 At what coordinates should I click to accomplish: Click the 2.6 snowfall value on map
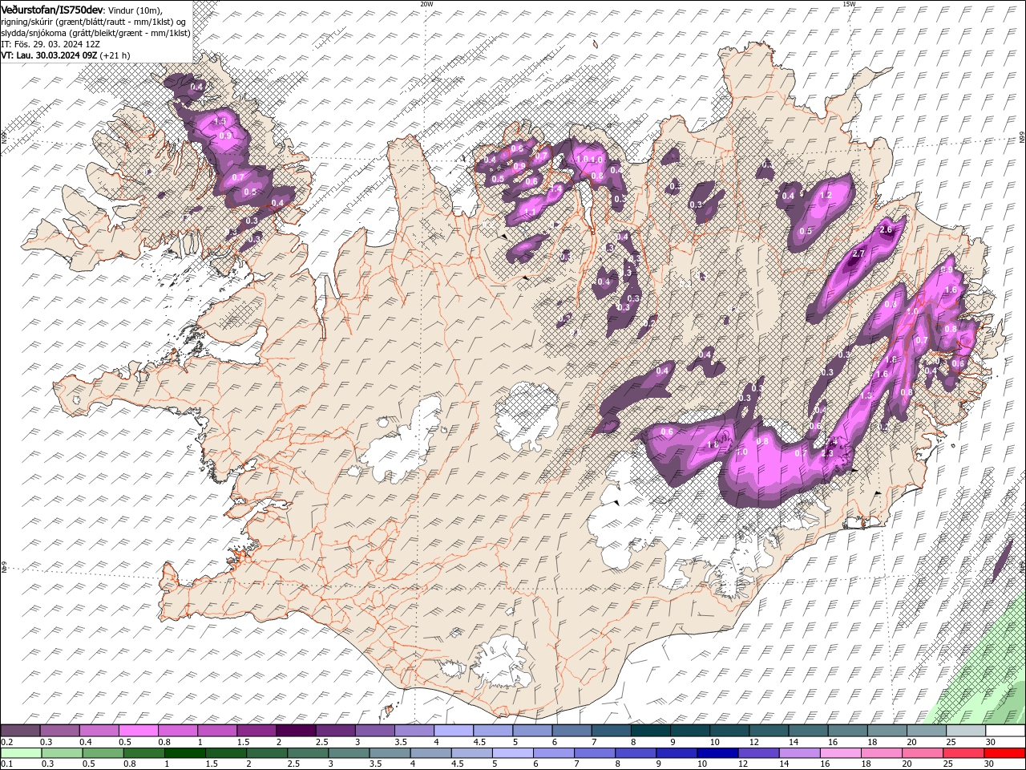coord(886,230)
